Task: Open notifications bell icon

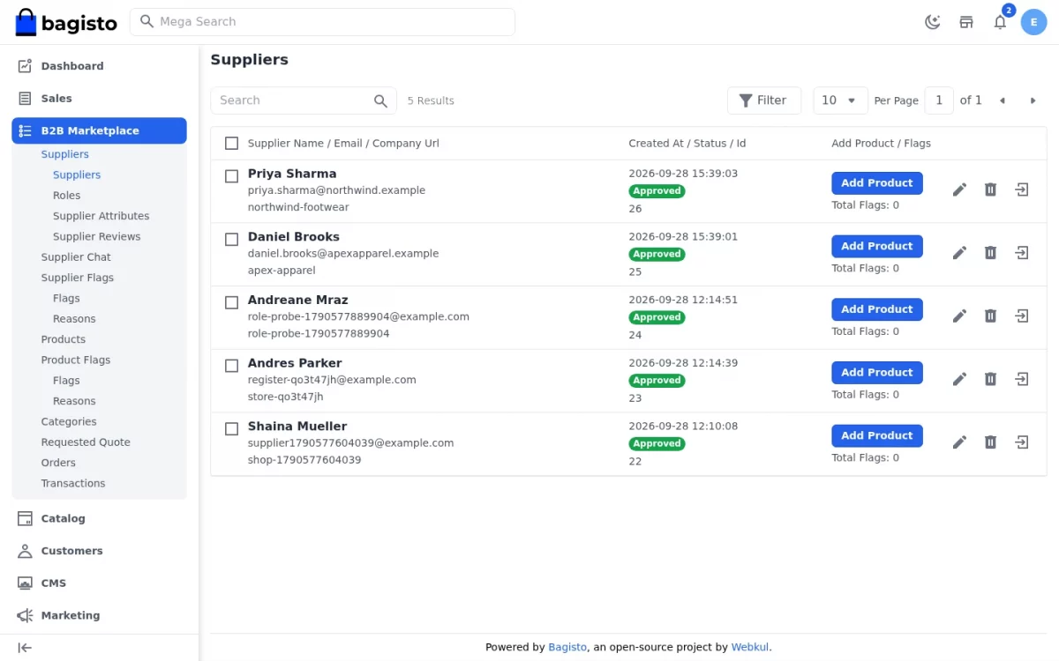Action: tap(1000, 22)
